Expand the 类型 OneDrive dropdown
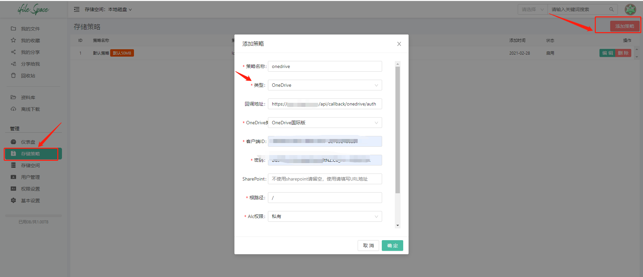This screenshot has width=643, height=277. click(325, 85)
